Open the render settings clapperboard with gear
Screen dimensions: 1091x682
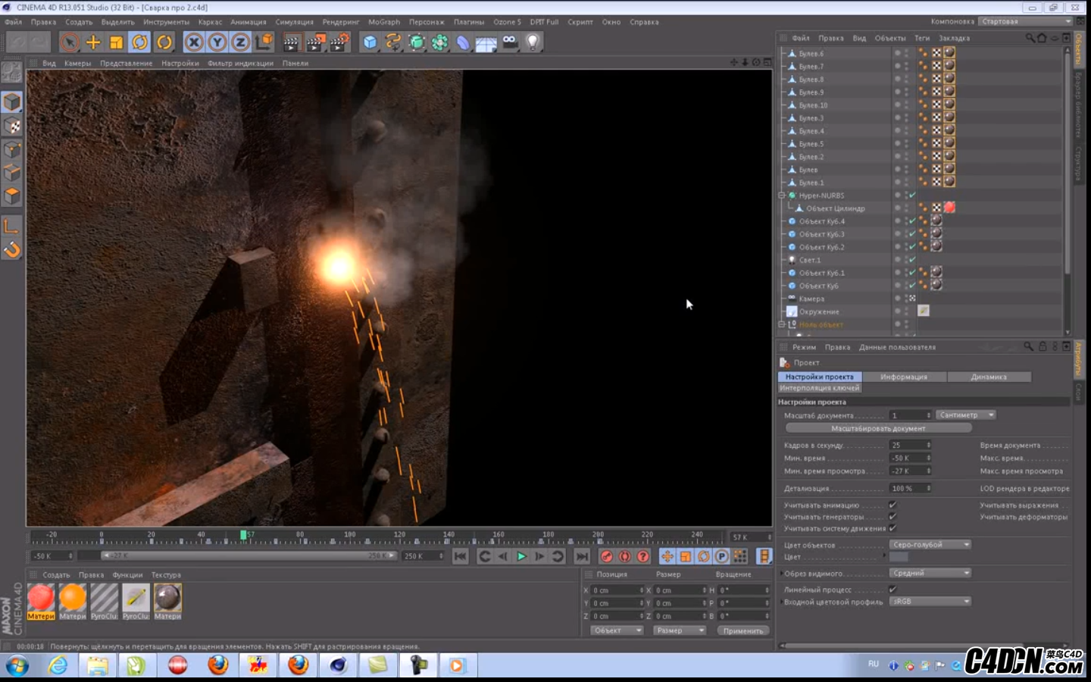point(339,42)
